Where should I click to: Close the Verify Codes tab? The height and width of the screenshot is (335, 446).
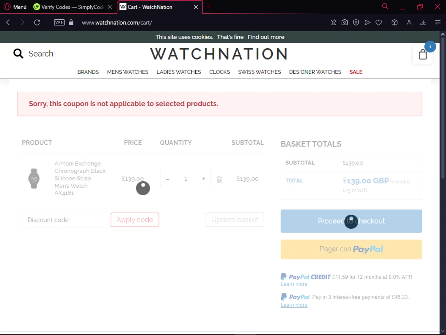pos(110,7)
